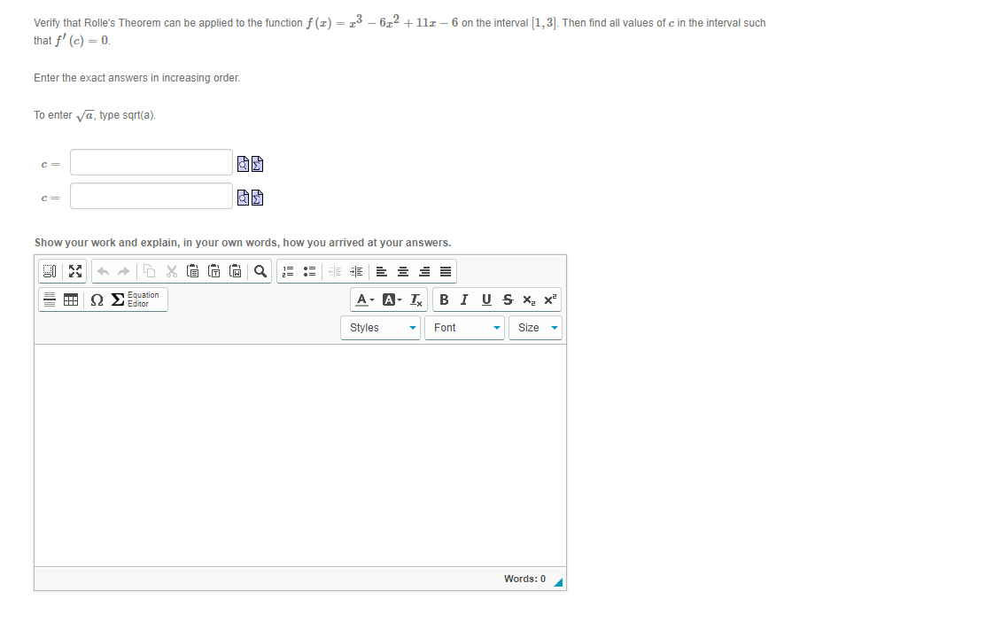Viewport: 986px width, 630px height.
Task: Select the Cut scissors icon
Action: point(171,271)
